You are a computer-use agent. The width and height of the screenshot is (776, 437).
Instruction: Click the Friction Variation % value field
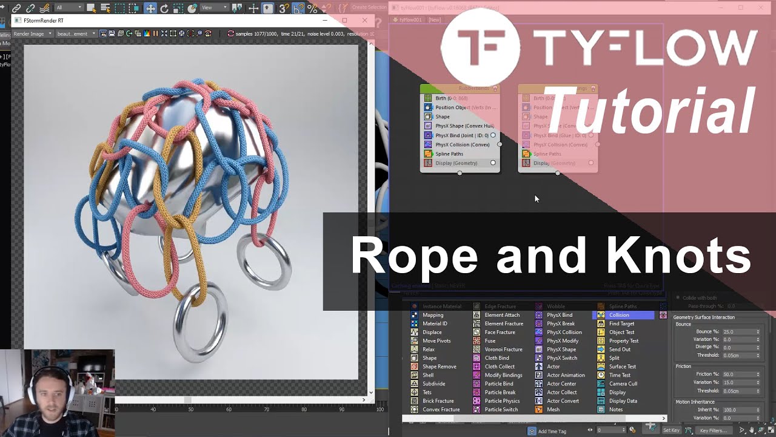coord(738,382)
